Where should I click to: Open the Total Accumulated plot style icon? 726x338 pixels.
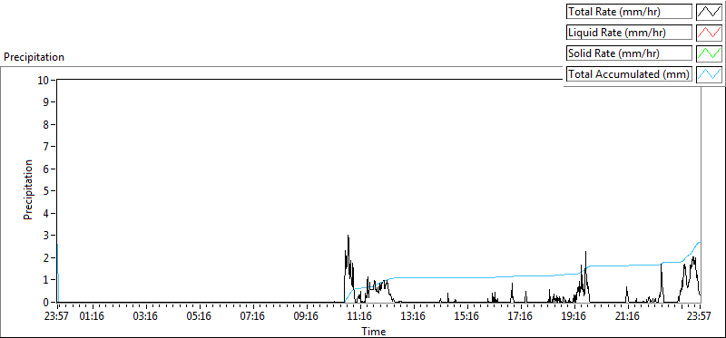(x=710, y=74)
